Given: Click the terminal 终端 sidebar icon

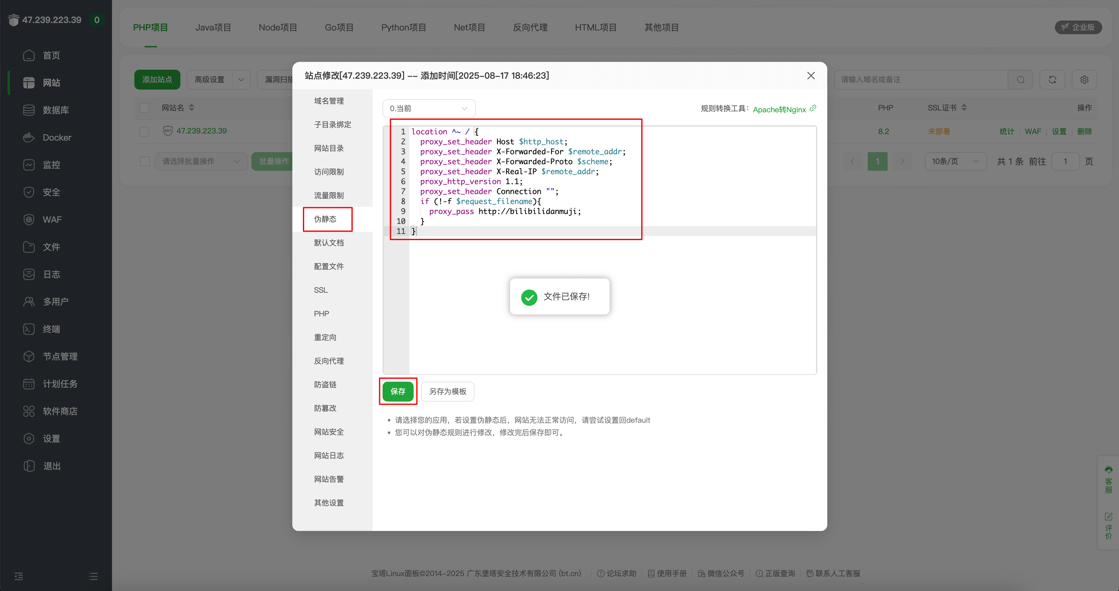Looking at the screenshot, I should click(29, 329).
